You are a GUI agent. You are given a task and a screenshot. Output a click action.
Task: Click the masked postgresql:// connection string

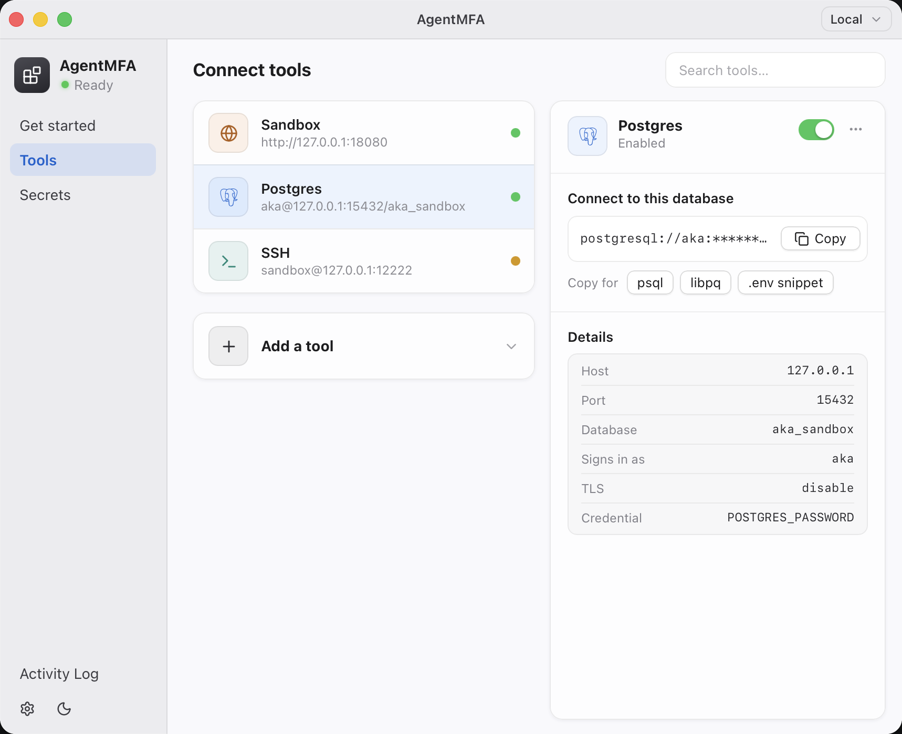(674, 238)
